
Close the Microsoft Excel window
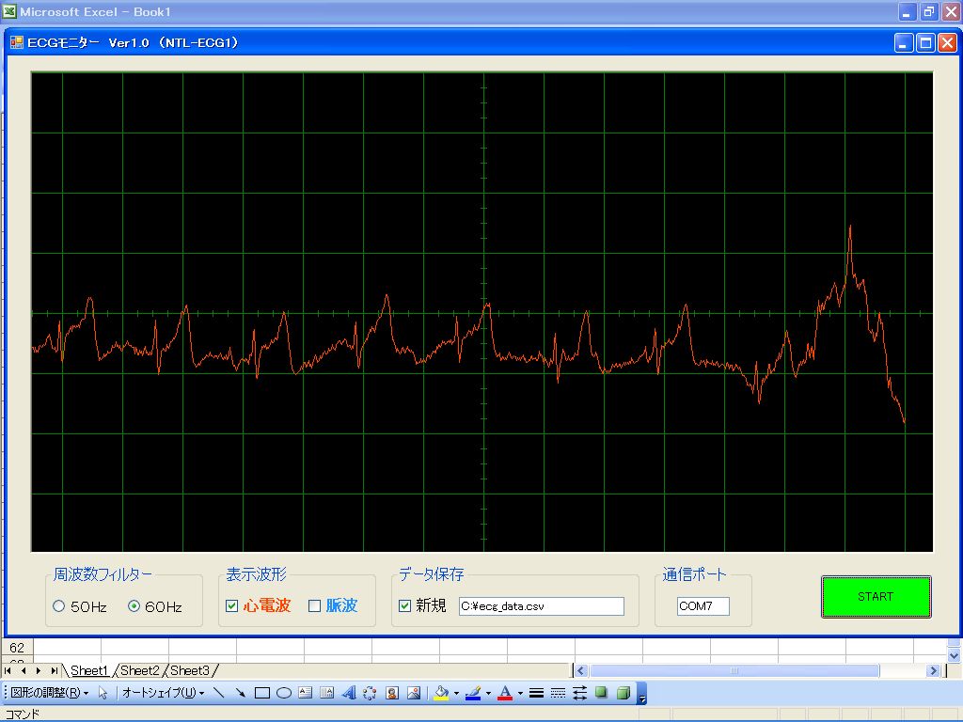pos(952,11)
